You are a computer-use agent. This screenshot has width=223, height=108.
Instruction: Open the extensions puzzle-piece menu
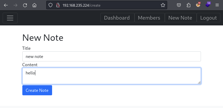coord(189,5)
